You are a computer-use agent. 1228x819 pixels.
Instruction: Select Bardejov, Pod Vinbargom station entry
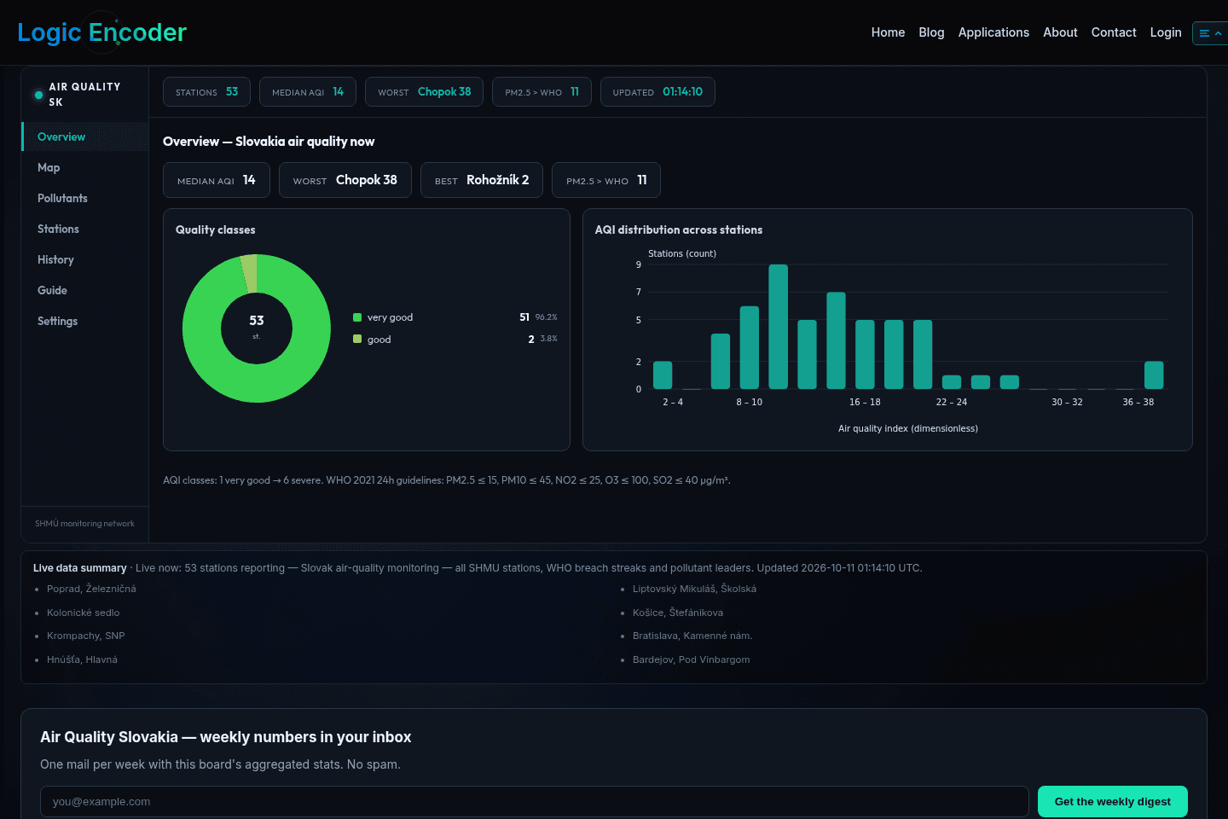(692, 659)
